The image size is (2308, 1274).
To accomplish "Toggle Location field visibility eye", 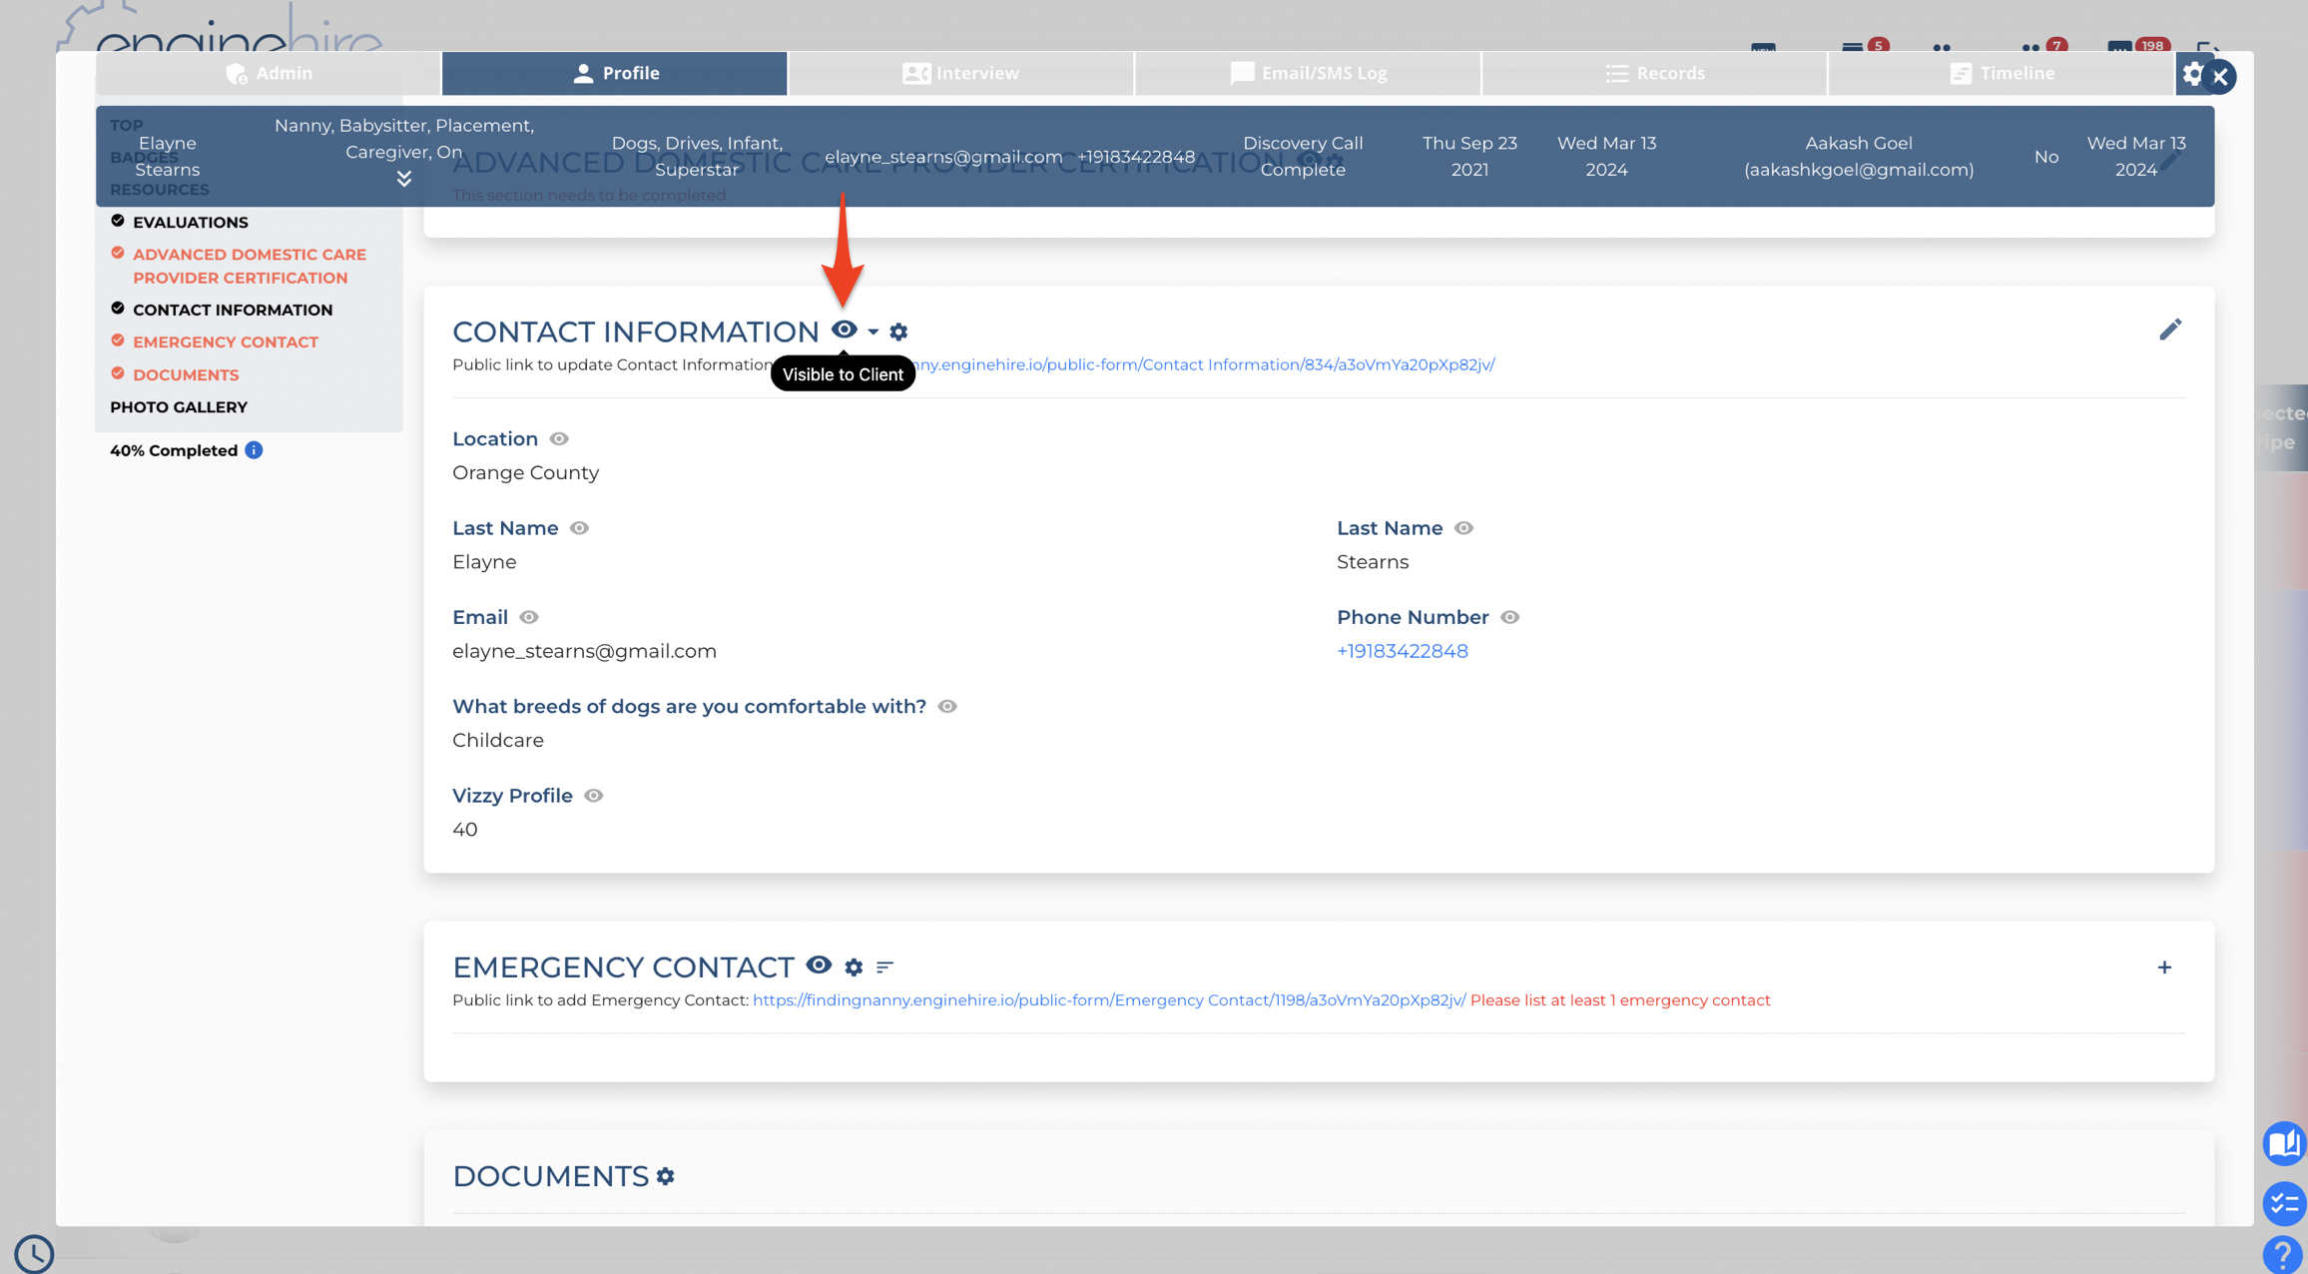I will click(559, 439).
